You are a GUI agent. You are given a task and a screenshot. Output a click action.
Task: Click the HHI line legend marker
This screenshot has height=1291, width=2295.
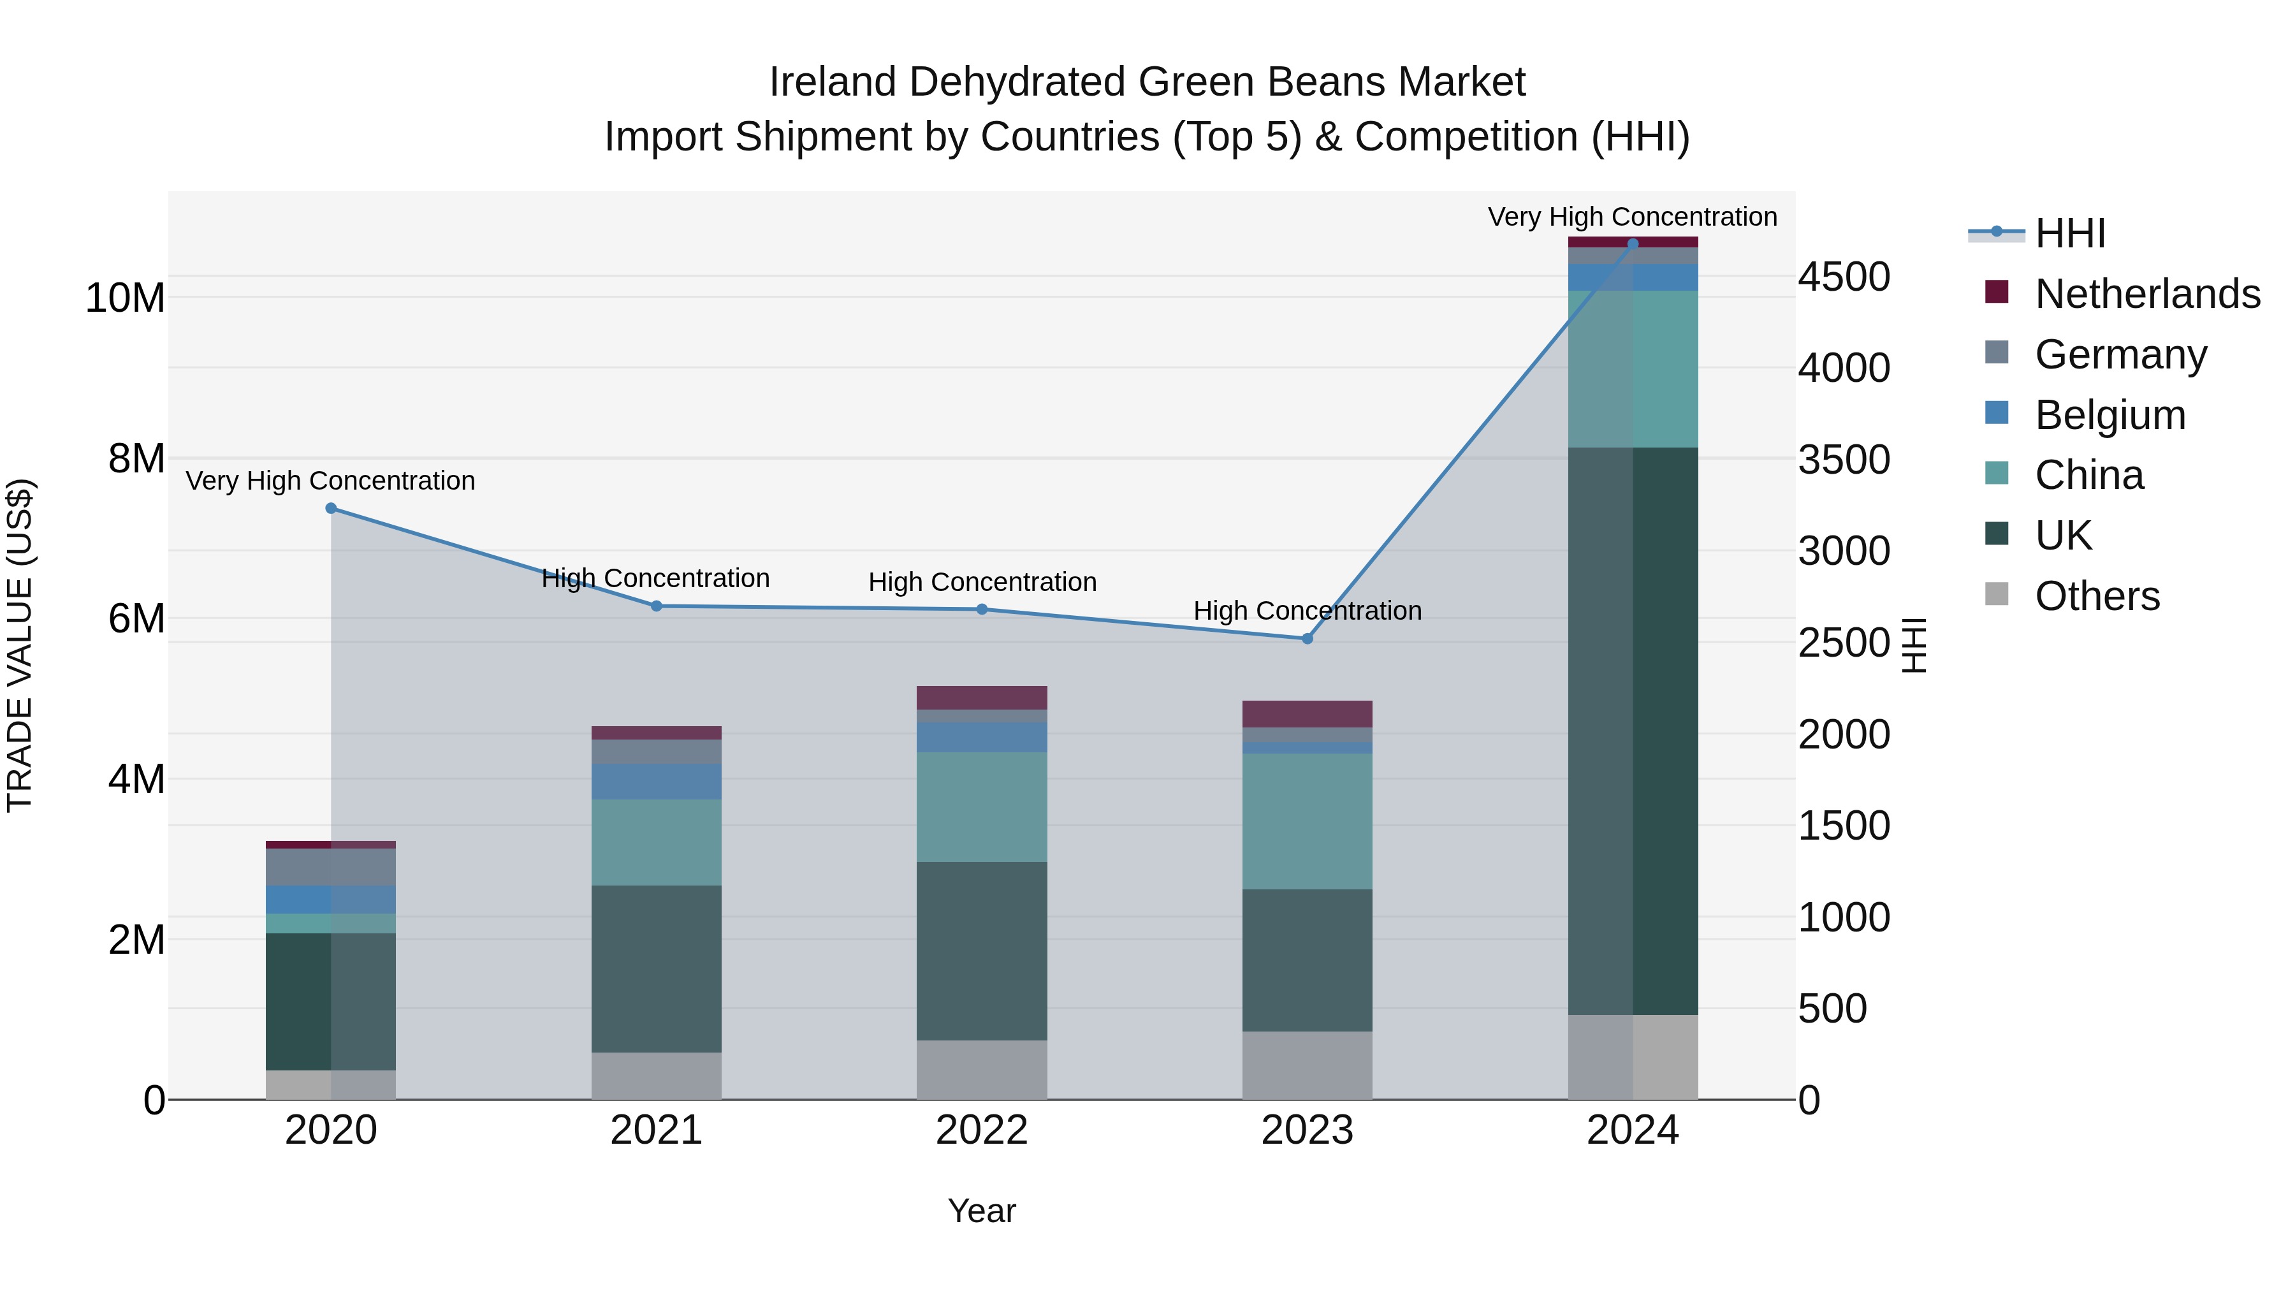click(1997, 233)
